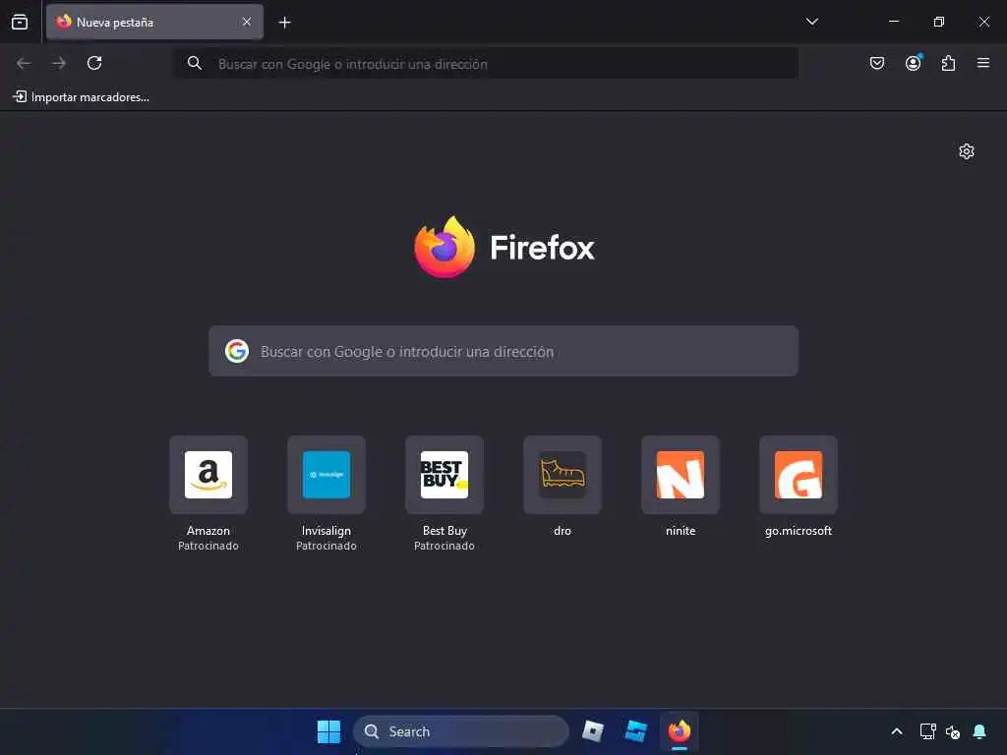1007x755 pixels.
Task: Open the ninite shortcut tile
Action: tap(681, 475)
